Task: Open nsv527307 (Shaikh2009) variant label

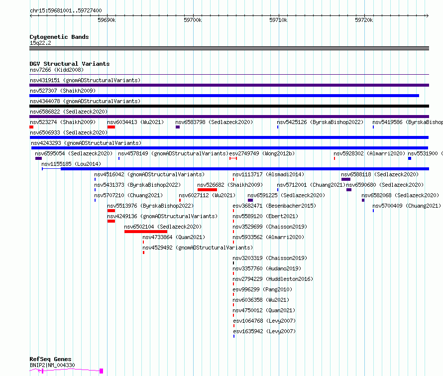Action: [x=63, y=91]
